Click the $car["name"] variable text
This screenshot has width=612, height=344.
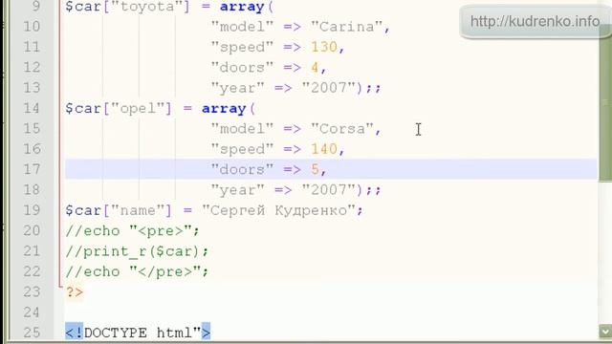pos(119,210)
